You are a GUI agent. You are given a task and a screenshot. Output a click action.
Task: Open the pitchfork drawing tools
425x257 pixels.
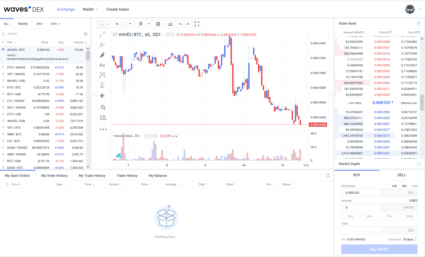tap(102, 45)
